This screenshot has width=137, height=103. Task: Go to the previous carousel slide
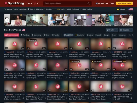pyautogui.click(x=7, y=20)
